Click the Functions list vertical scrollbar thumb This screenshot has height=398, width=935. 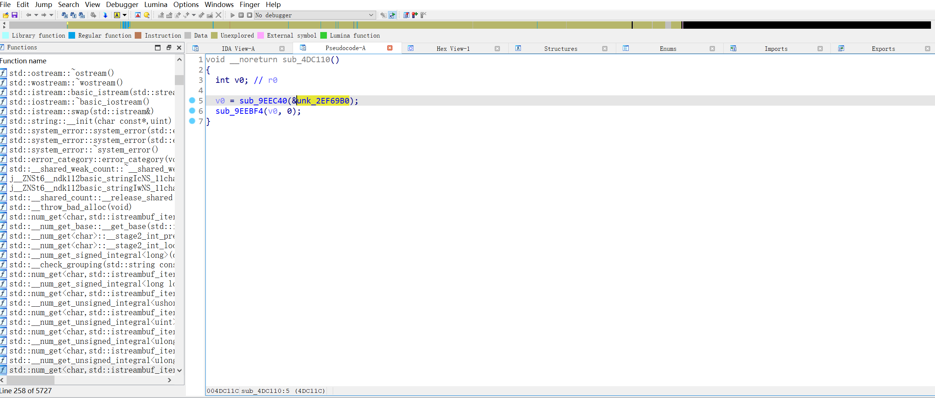179,80
